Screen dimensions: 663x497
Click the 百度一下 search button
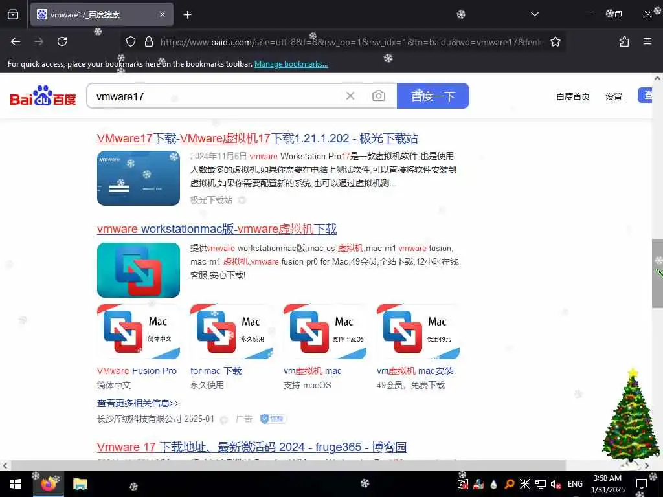click(x=433, y=96)
